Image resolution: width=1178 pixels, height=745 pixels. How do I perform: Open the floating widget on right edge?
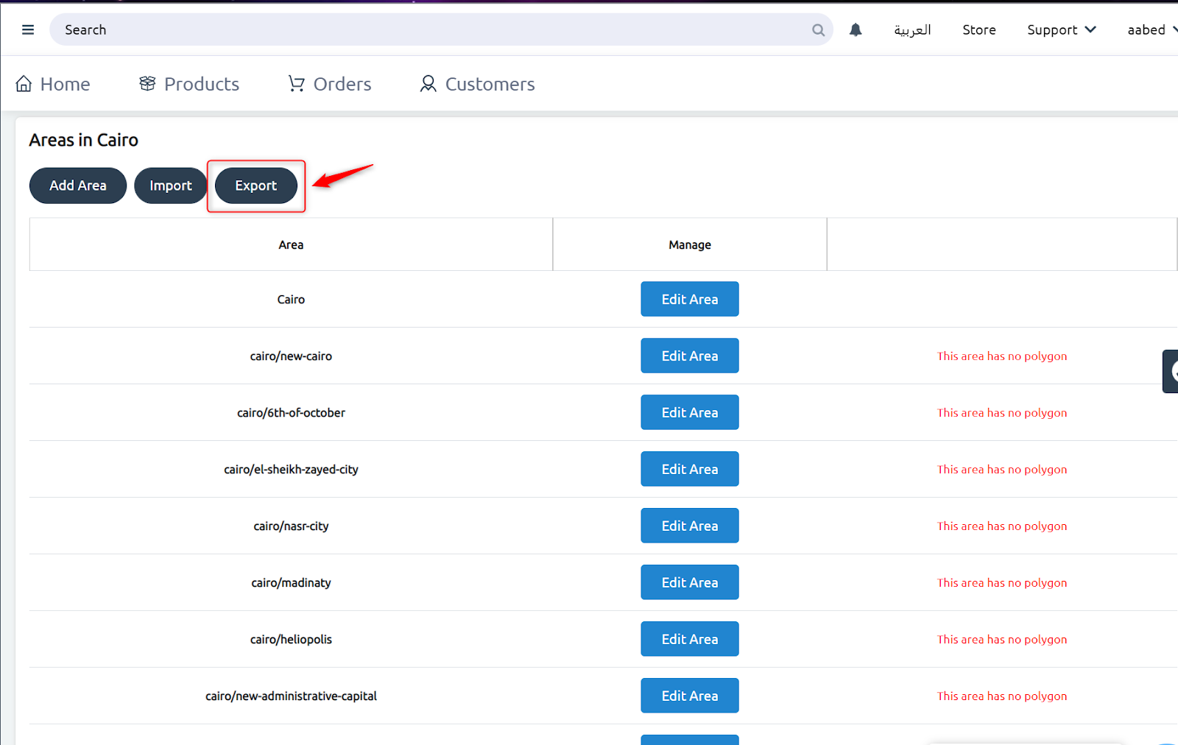1171,371
